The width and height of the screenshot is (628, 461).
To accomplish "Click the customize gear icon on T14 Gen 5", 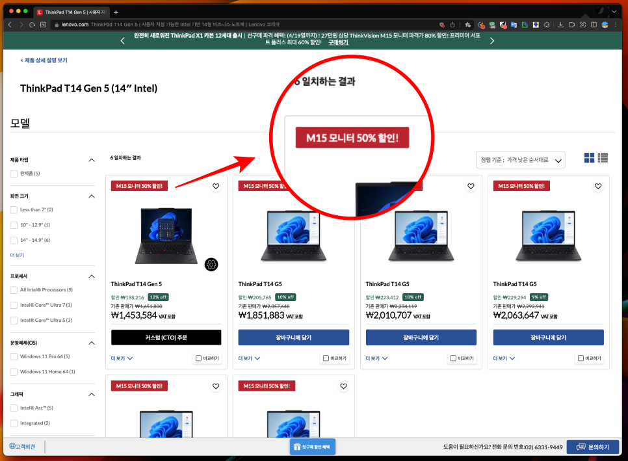I will pos(211,265).
